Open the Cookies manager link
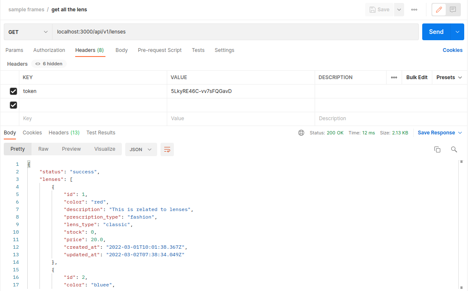The image size is (468, 291). [452, 50]
